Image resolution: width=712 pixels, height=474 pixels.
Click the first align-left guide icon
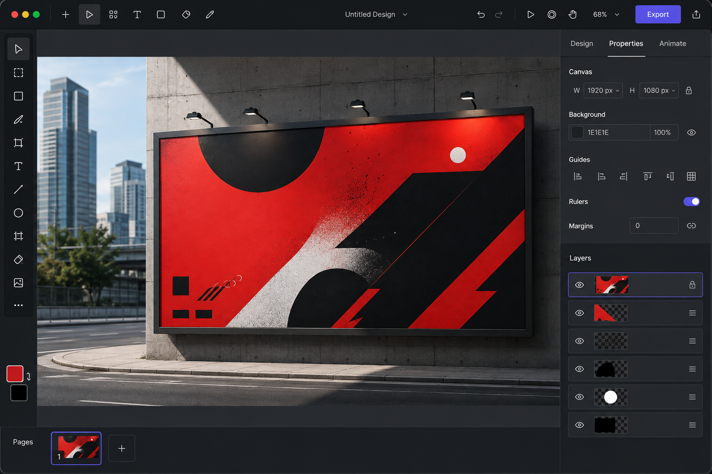[578, 176]
